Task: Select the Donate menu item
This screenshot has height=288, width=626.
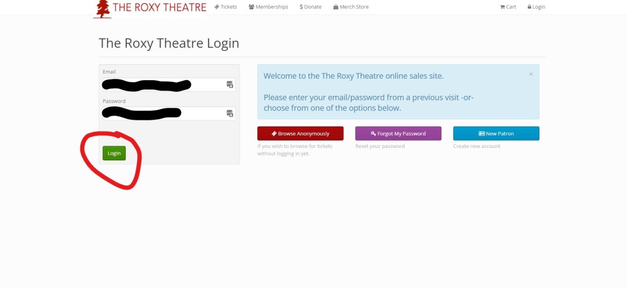Action: pos(310,7)
